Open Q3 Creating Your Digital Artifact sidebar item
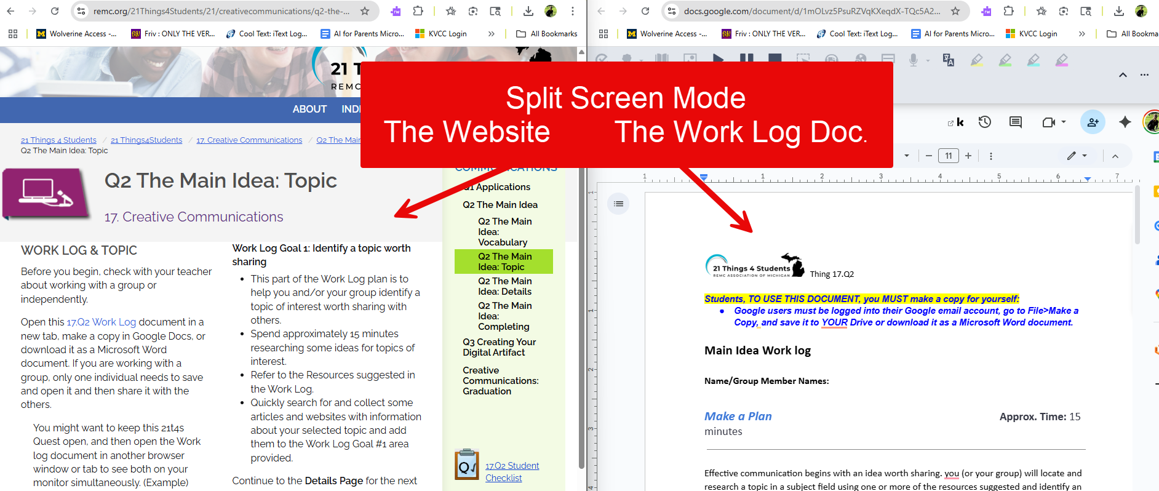The width and height of the screenshot is (1159, 491). [500, 347]
